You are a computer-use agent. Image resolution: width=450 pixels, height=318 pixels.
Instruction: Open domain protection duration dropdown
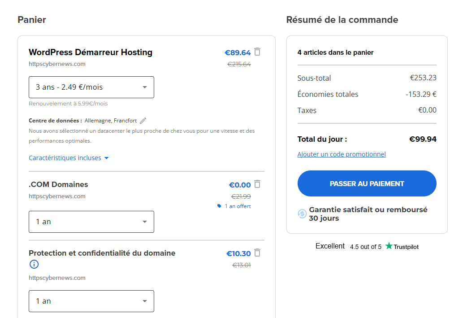91,301
